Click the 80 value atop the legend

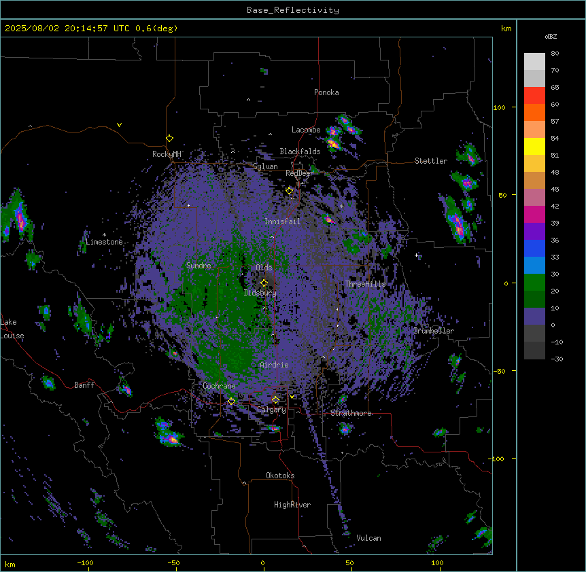click(x=555, y=54)
